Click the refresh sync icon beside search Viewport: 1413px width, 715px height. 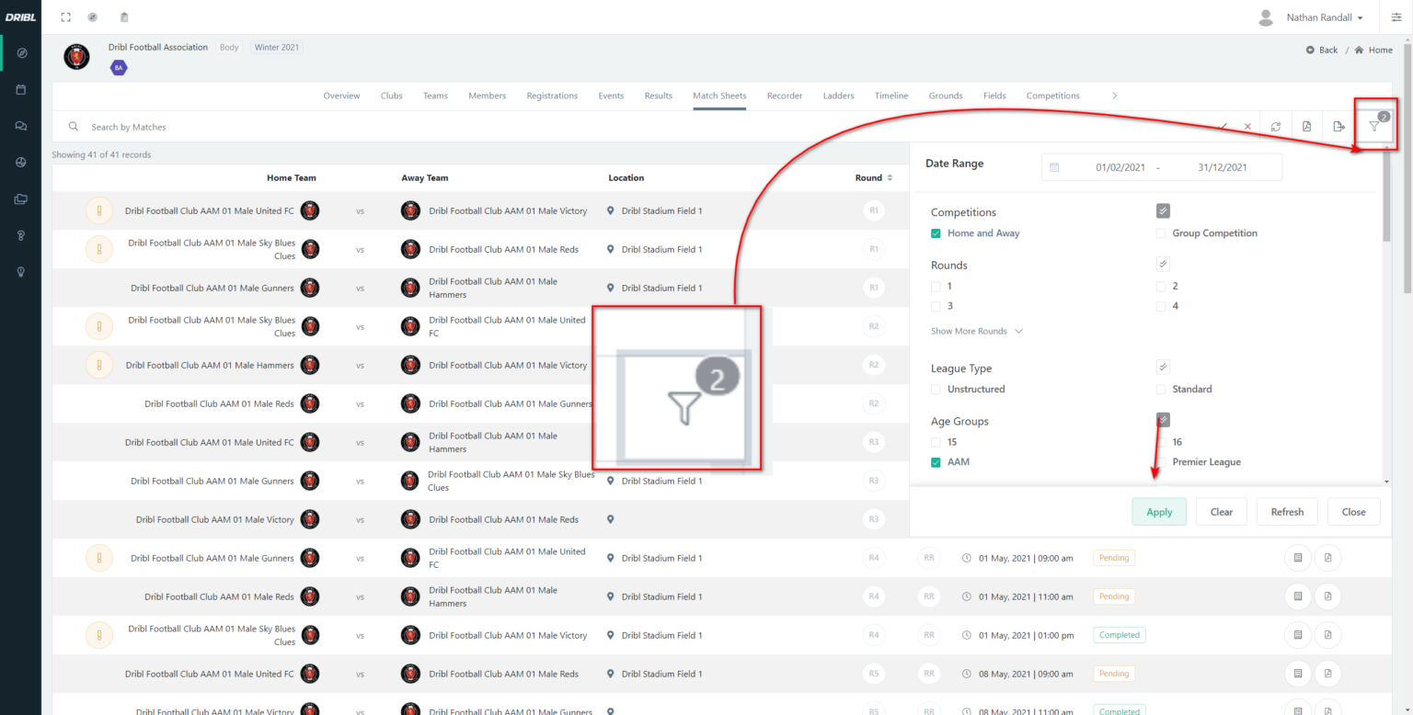pyautogui.click(x=1275, y=127)
